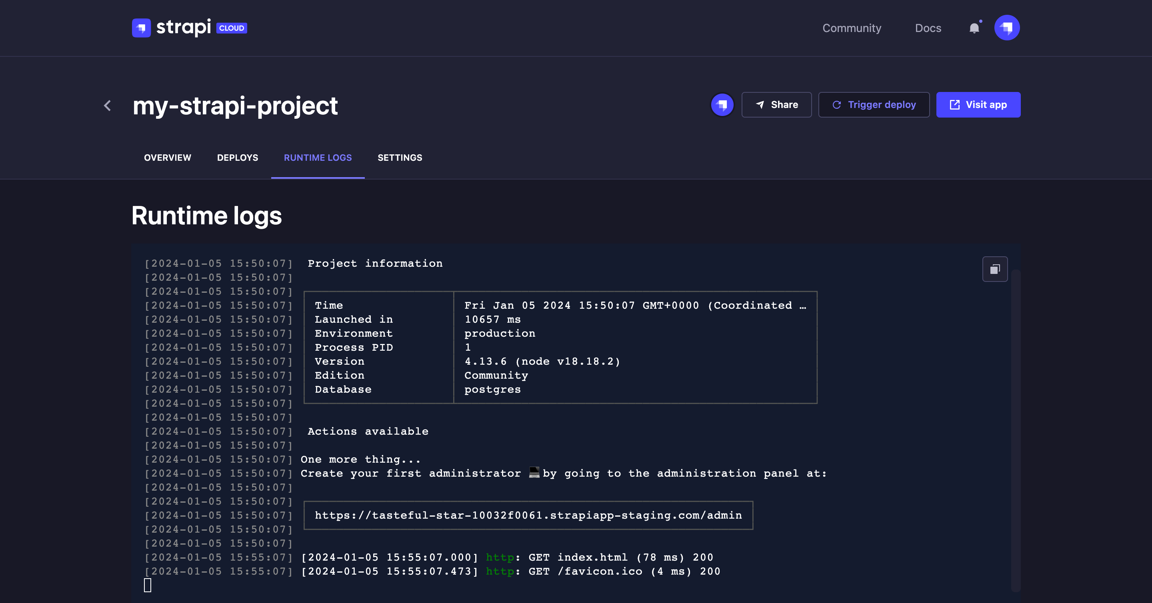Switch to the SETTINGS tab
Viewport: 1152px width, 603px height.
pyautogui.click(x=399, y=157)
